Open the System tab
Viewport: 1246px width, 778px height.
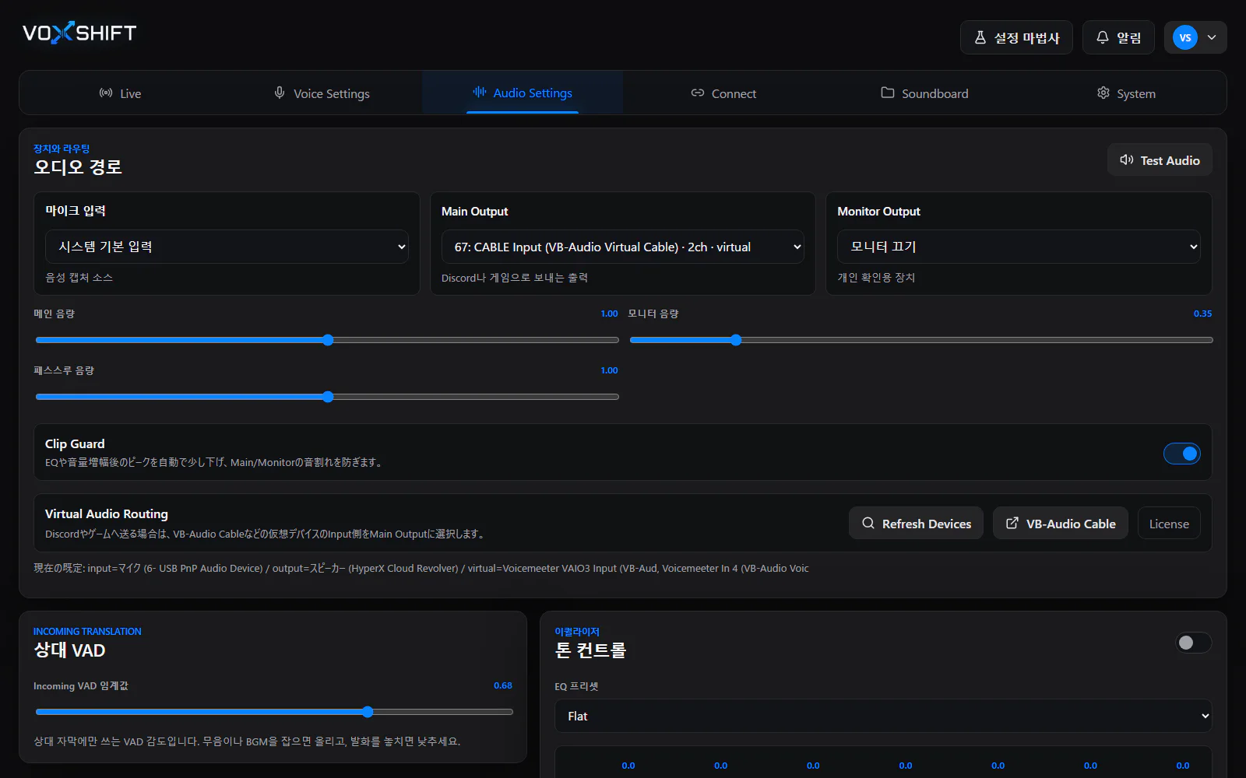point(1125,93)
